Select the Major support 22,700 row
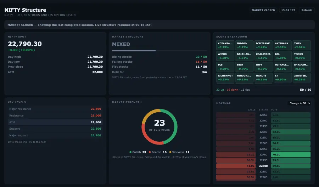This screenshot has width=319, height=187. coord(55,135)
